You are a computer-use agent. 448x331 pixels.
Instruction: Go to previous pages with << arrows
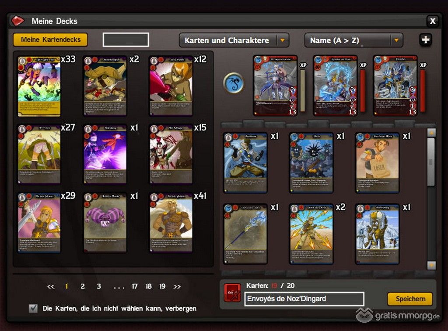tap(51, 286)
